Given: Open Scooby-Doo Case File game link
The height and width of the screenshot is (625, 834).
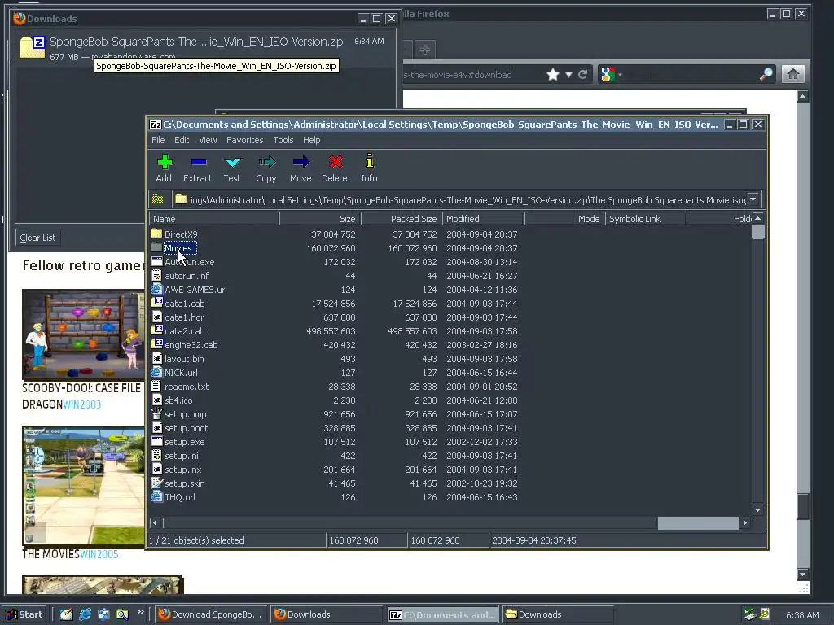Looking at the screenshot, I should pos(81,396).
